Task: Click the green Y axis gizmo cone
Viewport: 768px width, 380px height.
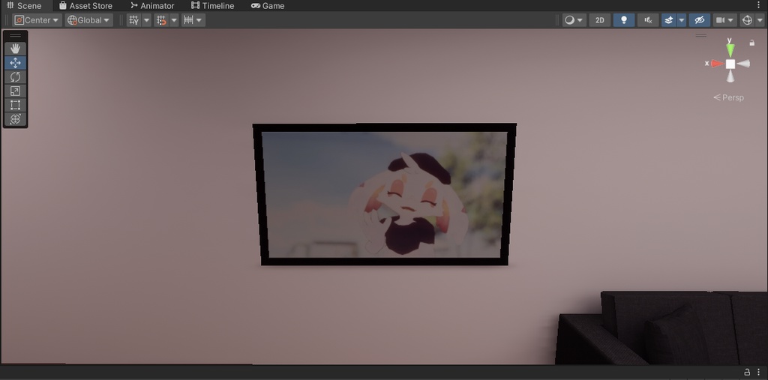Action: [730, 50]
